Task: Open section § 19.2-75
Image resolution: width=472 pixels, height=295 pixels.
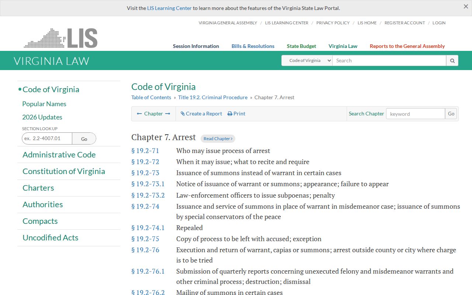Action: [x=145, y=239]
